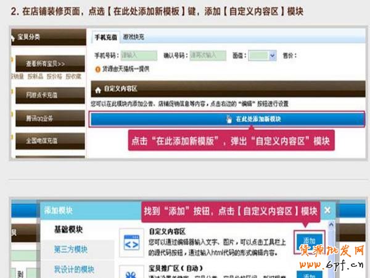The image size is (370, 278).
Task: Click the home icon beside 自定义内容区 header
Action: click(96, 88)
